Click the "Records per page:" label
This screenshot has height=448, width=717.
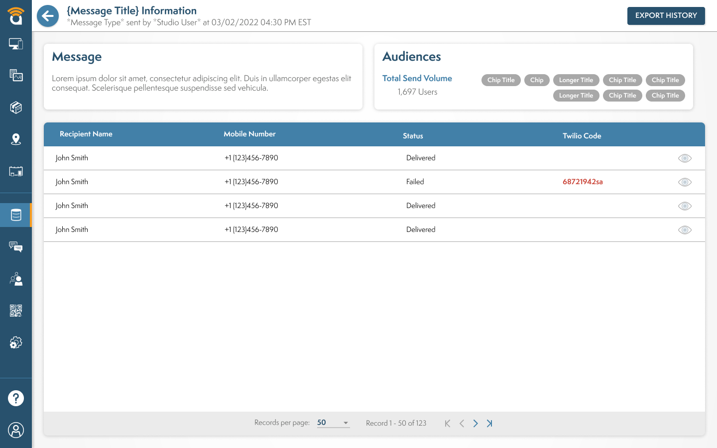pyautogui.click(x=282, y=423)
